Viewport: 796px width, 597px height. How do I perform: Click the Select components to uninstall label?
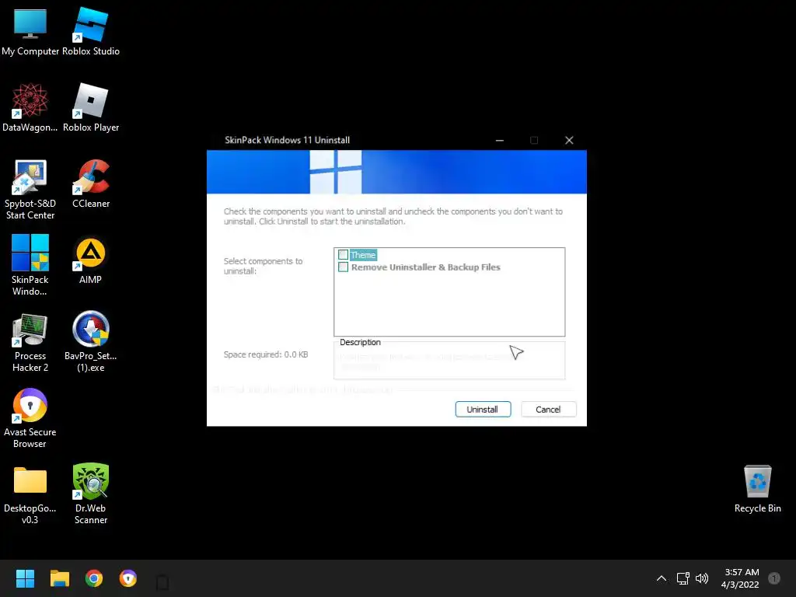[x=263, y=266]
